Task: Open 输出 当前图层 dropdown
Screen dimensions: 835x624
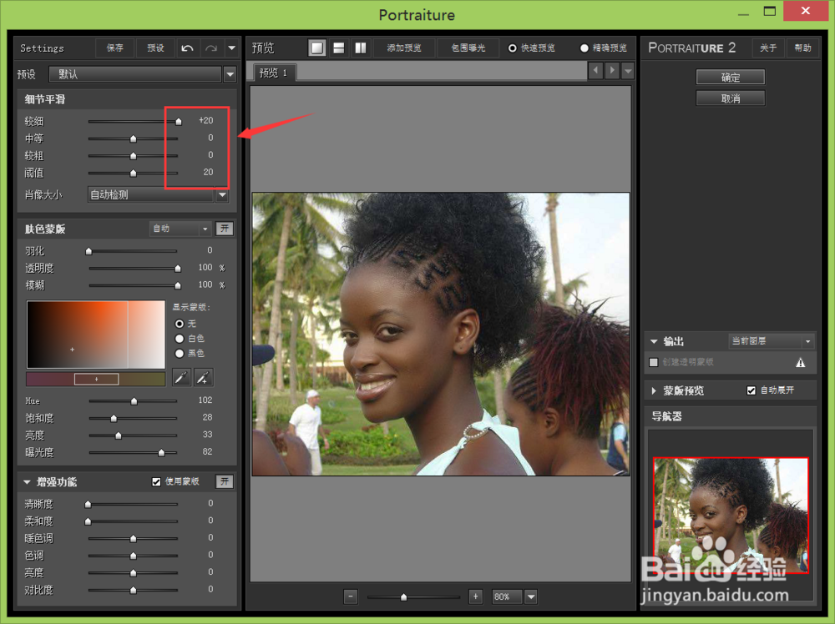Action: point(771,341)
